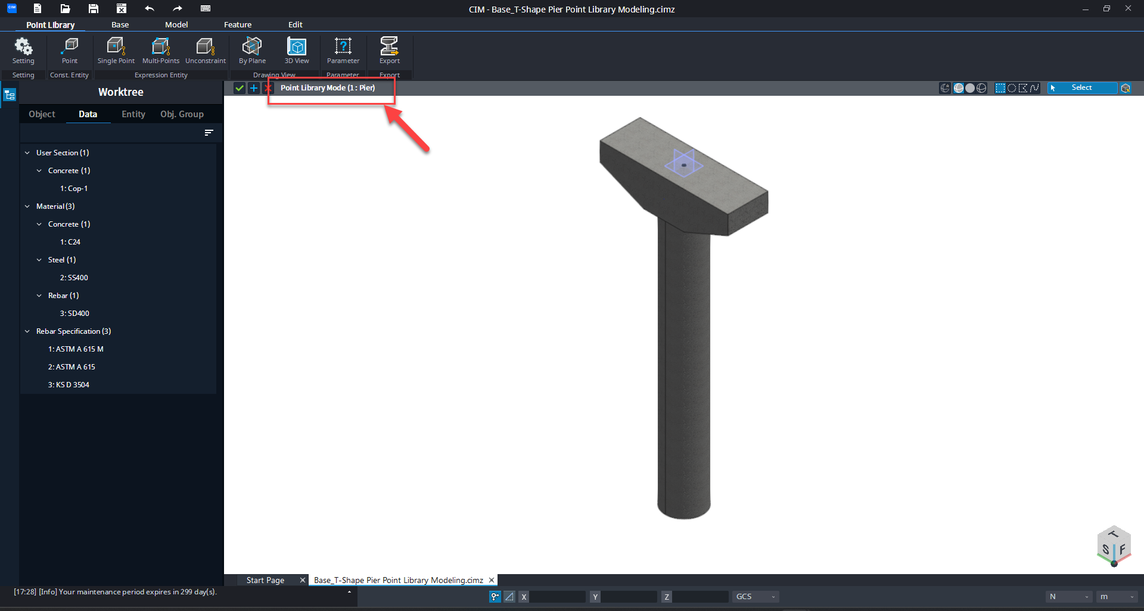The width and height of the screenshot is (1144, 611).
Task: Open the m length unit dropdown
Action: tap(1117, 597)
